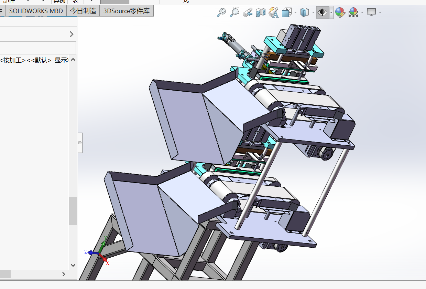Expand the View Orientation dropdown arrow
Viewport: 426px width, 289px height.
point(295,13)
